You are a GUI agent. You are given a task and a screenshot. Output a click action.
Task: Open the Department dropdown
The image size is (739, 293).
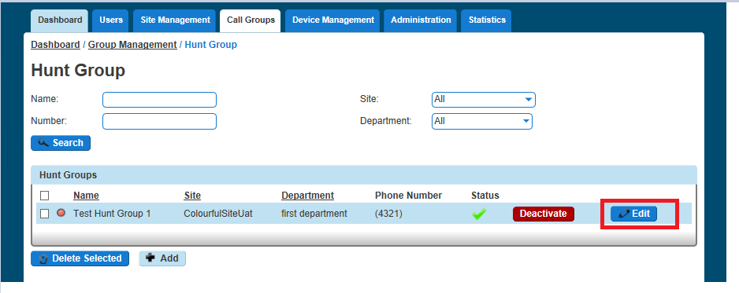point(482,121)
